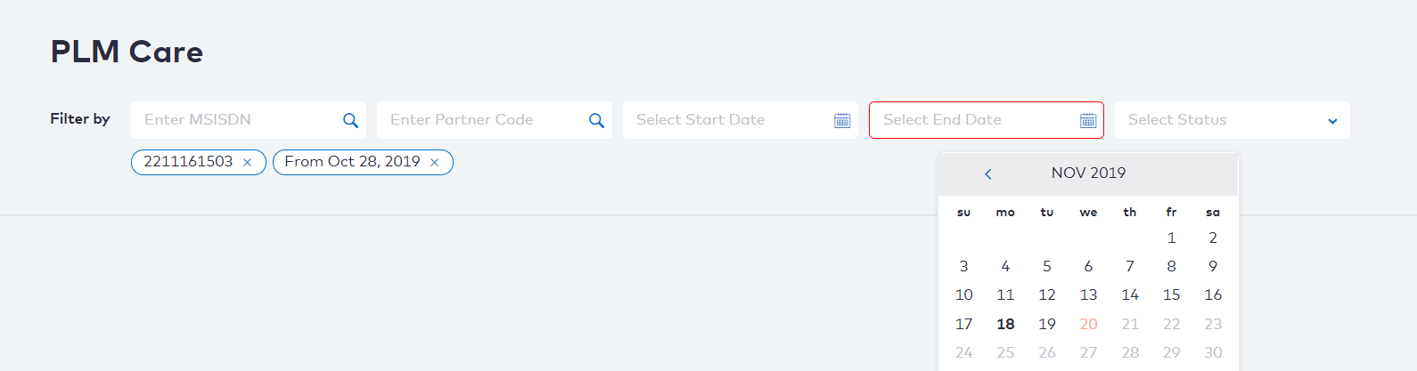Viewport: 1417px width, 371px height.
Task: Click the End Date calendar icon
Action: coord(1088,120)
